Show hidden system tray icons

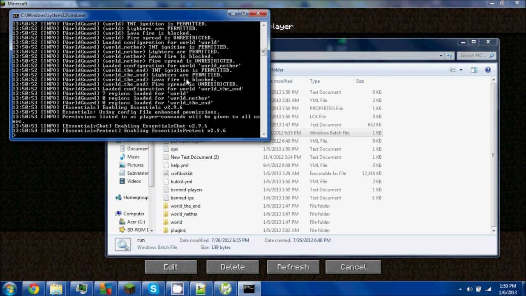pos(460,289)
